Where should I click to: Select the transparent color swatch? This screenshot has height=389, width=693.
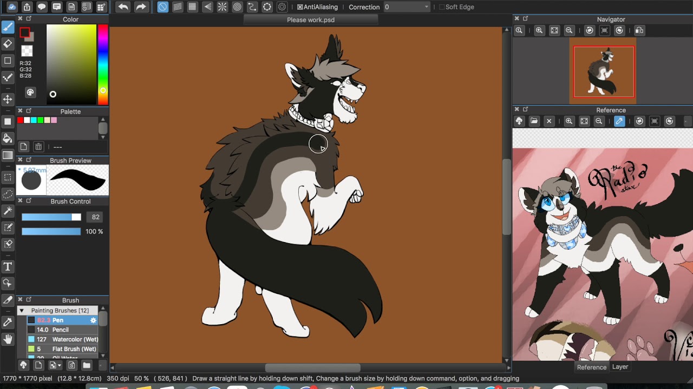tap(27, 51)
